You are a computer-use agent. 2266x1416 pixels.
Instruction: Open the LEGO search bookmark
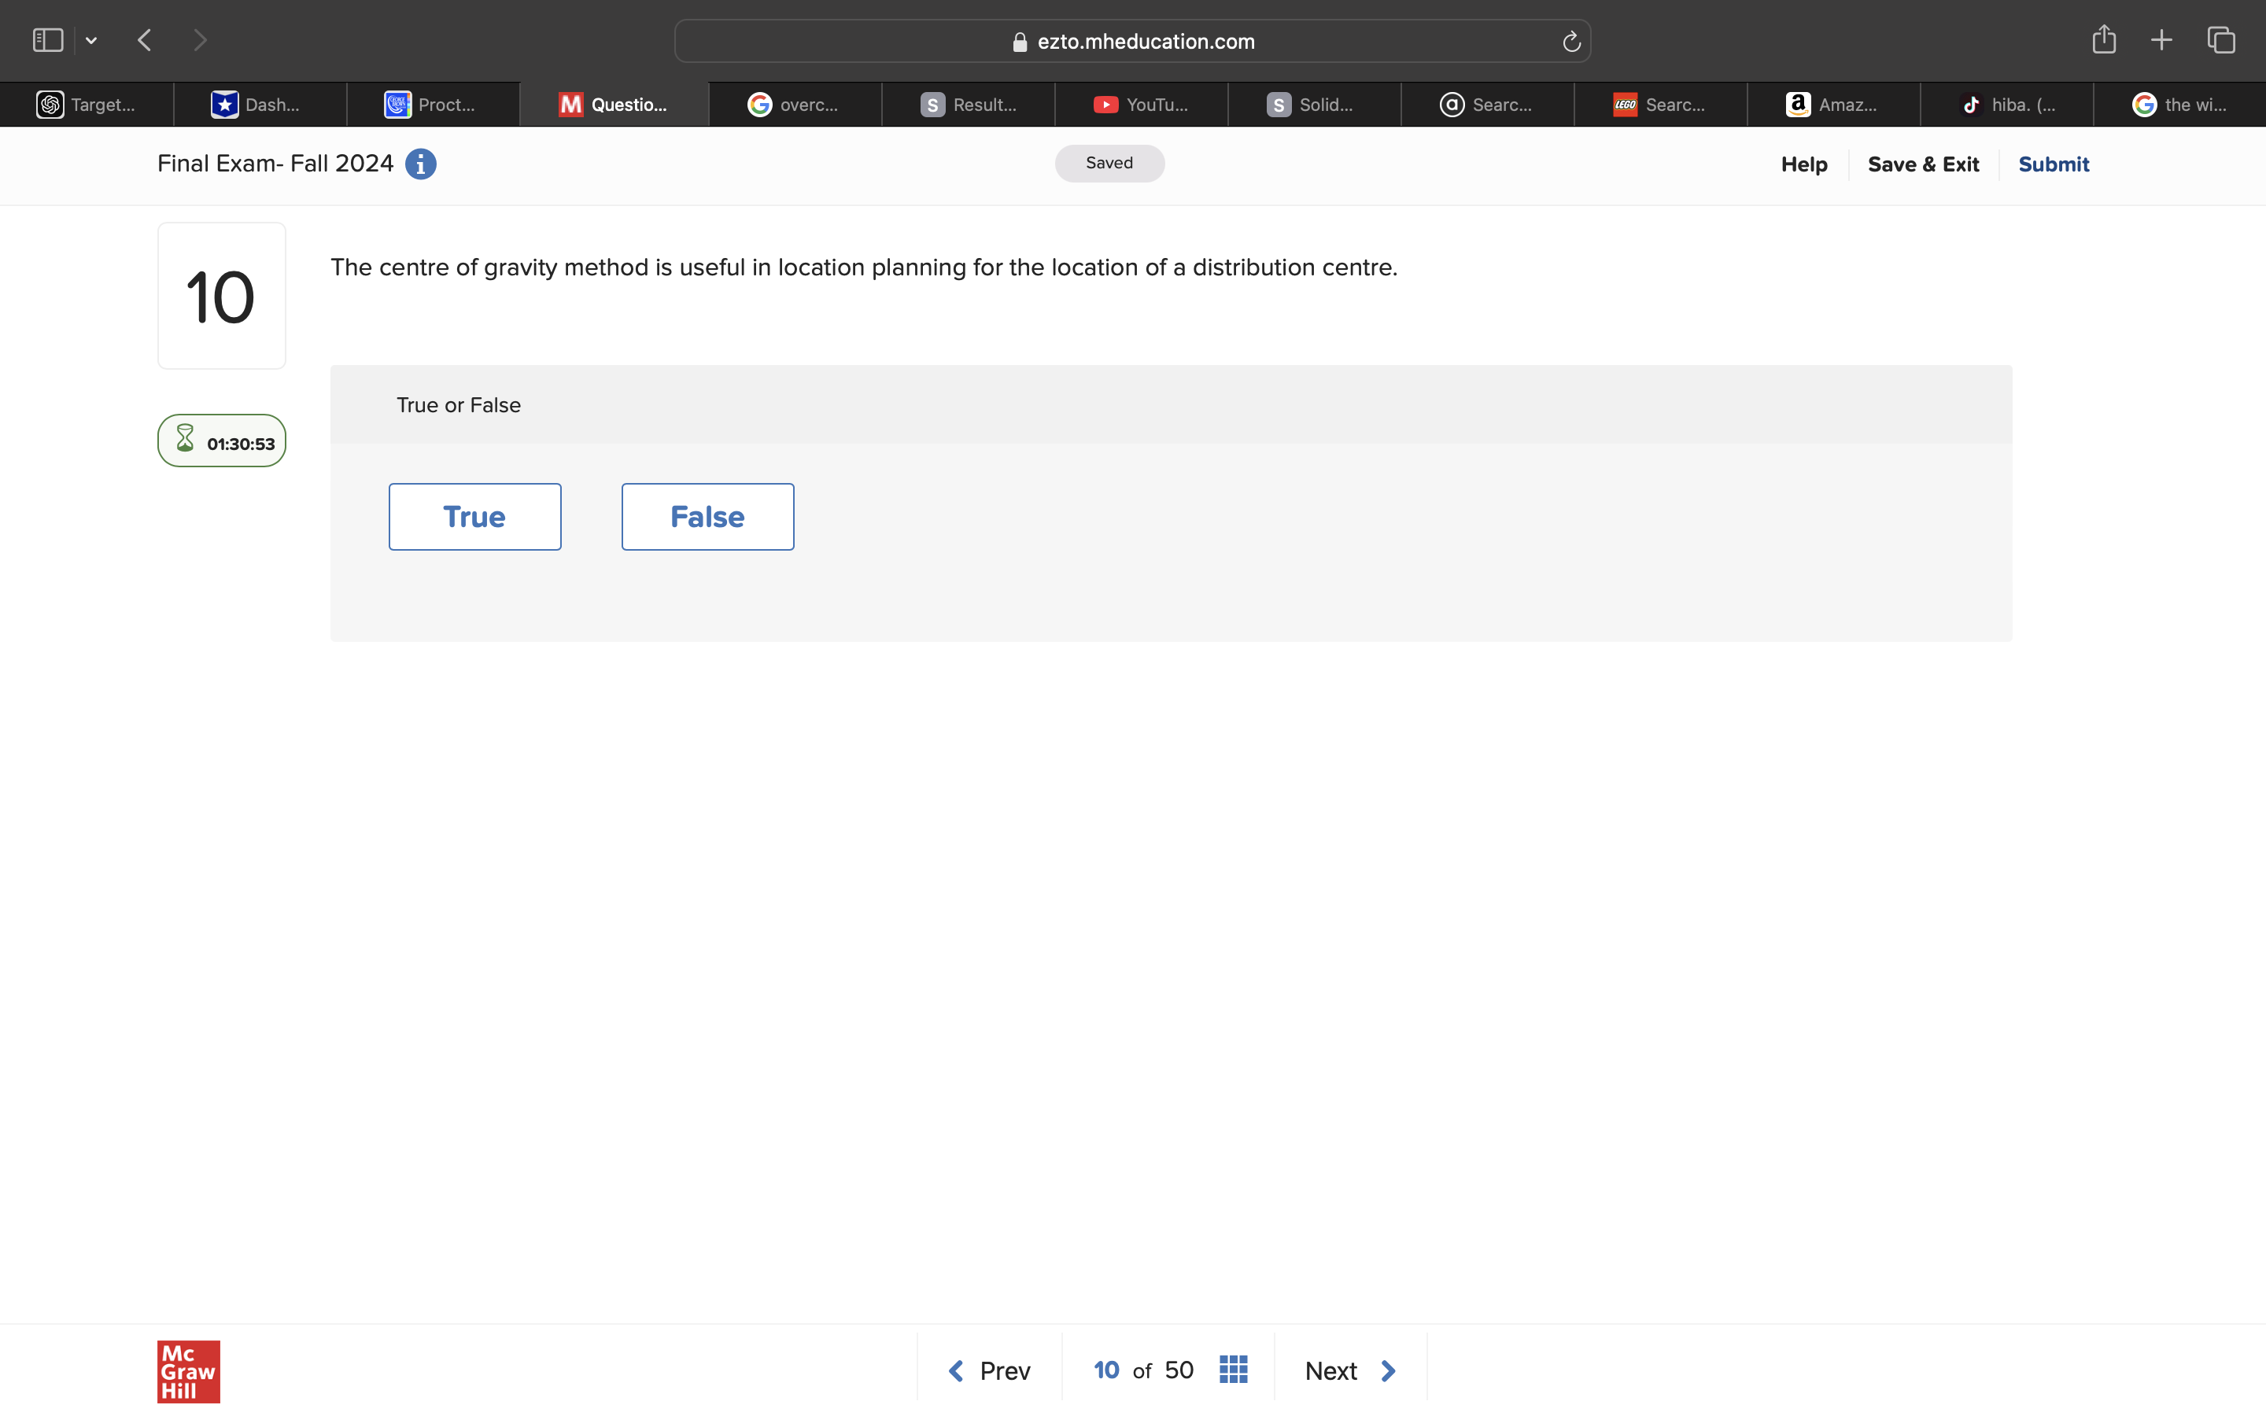1662,104
